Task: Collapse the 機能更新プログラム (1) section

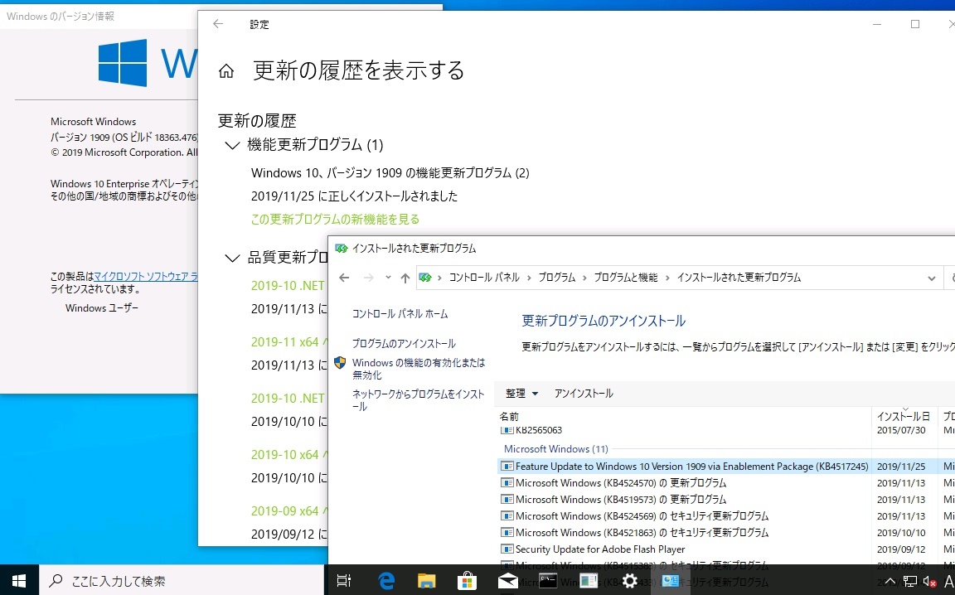Action: (x=232, y=146)
